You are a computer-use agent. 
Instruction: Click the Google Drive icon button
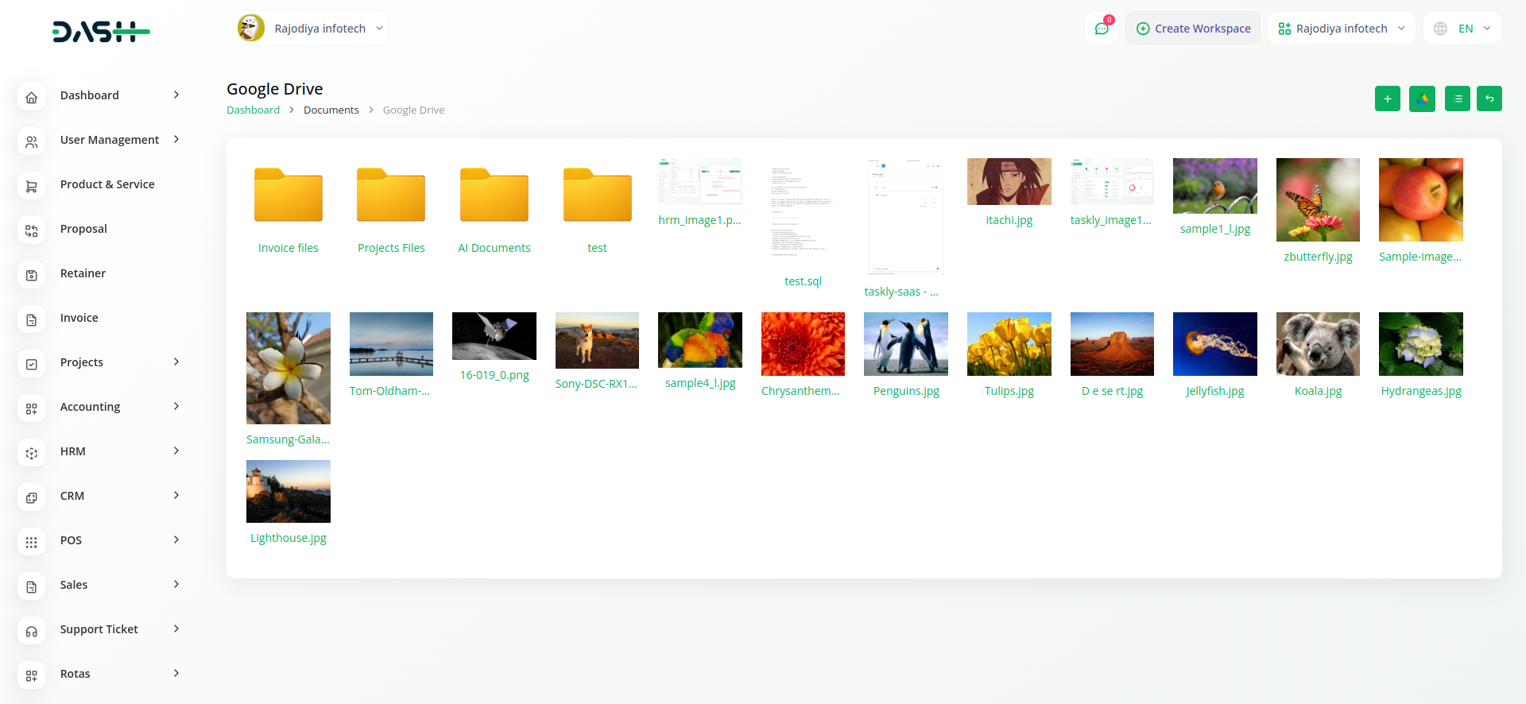(x=1422, y=99)
